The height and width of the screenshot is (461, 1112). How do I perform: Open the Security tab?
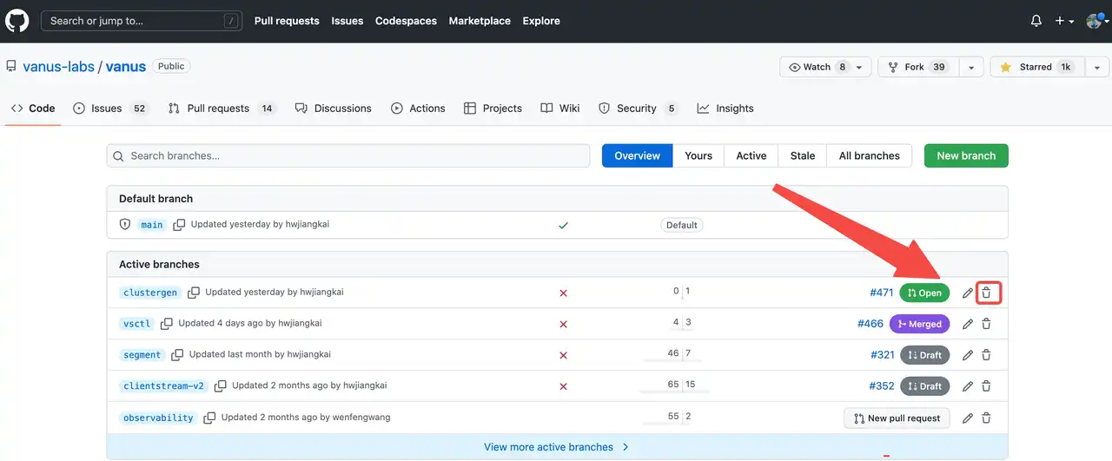638,109
